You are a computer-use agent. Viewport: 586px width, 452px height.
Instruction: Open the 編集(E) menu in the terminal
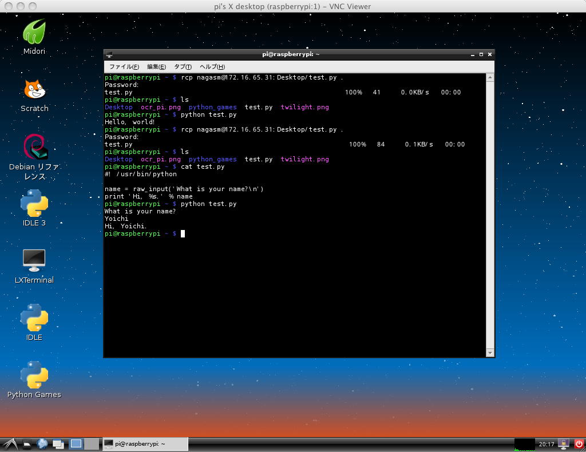point(156,67)
